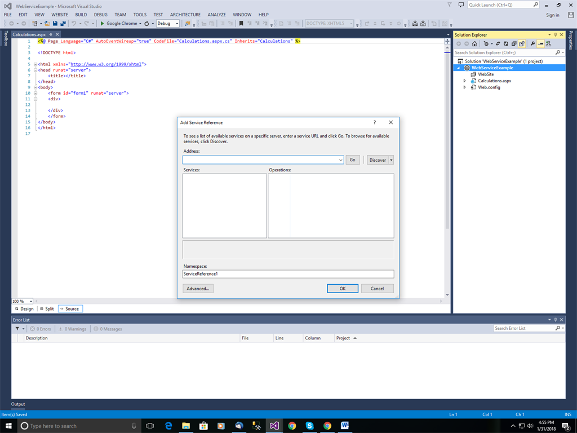Toggle the 0 Warnings filter
577x433 pixels.
coord(72,329)
